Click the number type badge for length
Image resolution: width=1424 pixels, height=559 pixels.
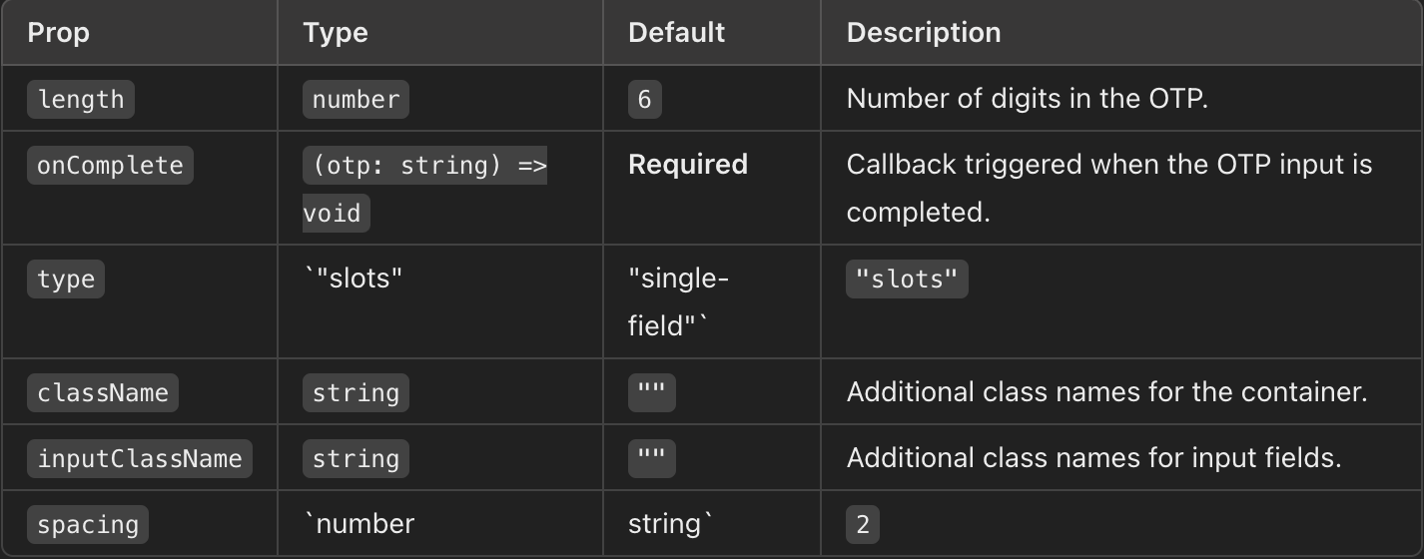click(356, 99)
